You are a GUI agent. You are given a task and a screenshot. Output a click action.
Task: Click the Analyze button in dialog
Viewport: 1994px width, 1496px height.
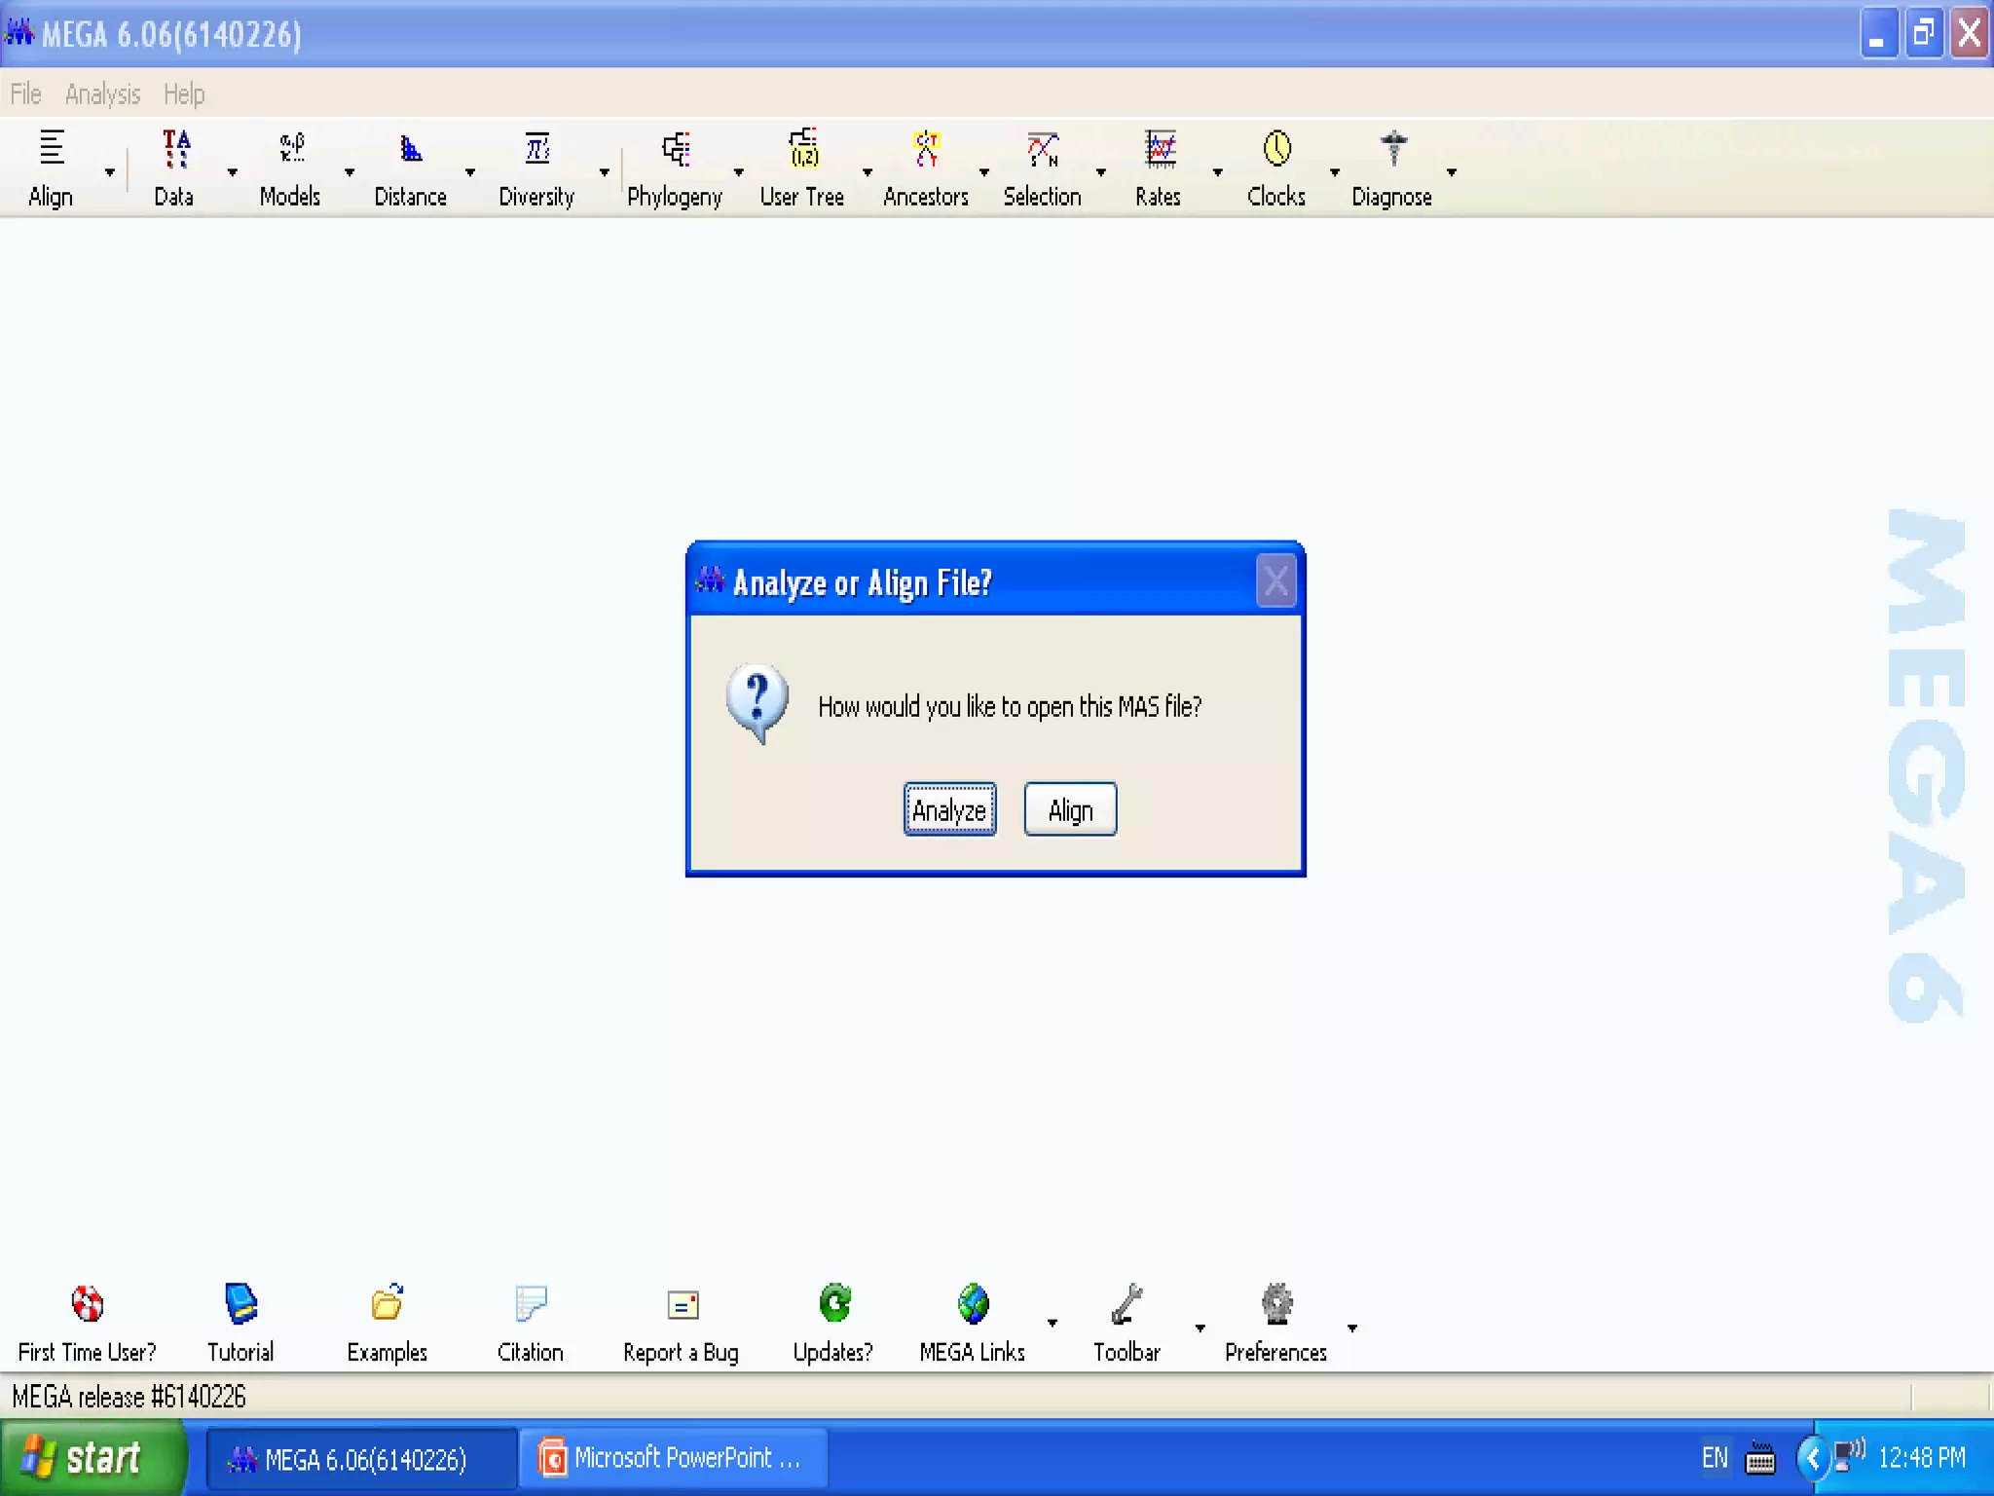pyautogui.click(x=949, y=809)
